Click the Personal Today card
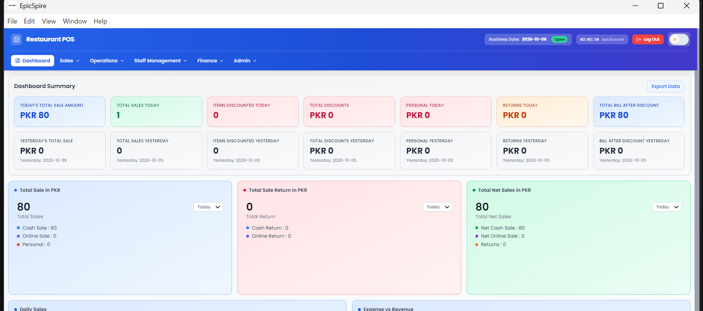Viewport: 703px width, 311px height. coord(446,112)
